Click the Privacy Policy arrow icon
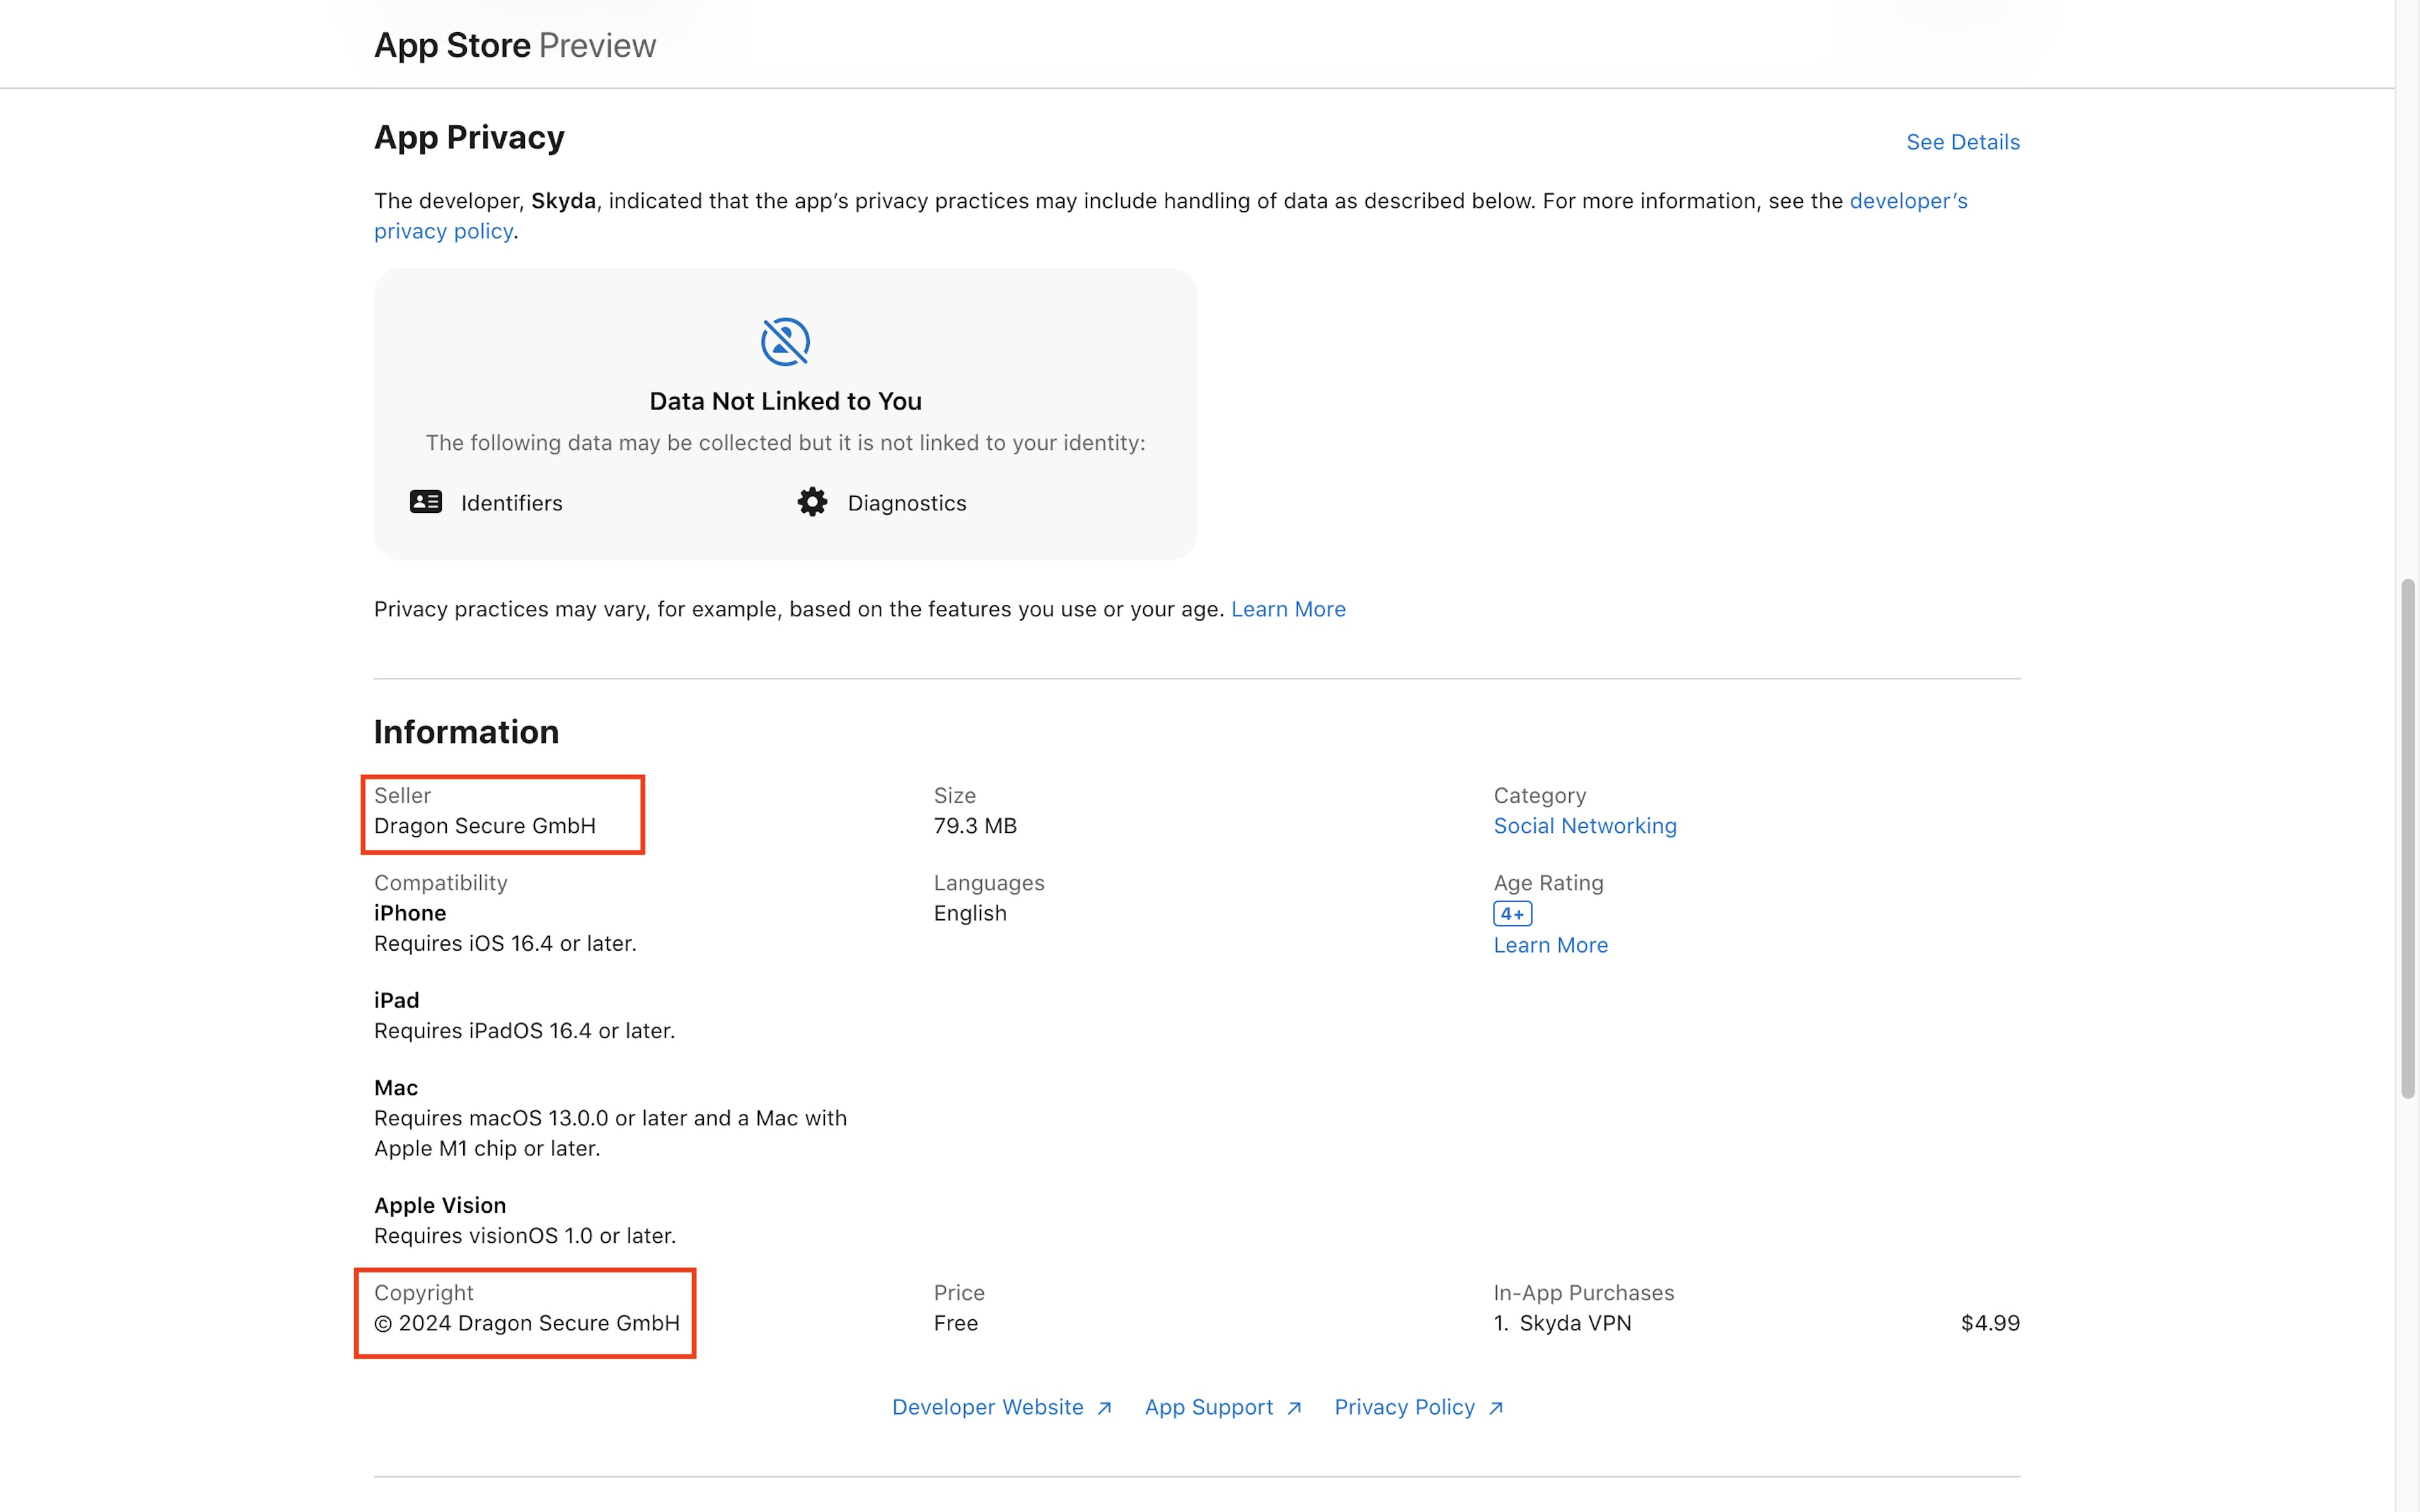This screenshot has height=1512, width=2420. click(x=1496, y=1408)
